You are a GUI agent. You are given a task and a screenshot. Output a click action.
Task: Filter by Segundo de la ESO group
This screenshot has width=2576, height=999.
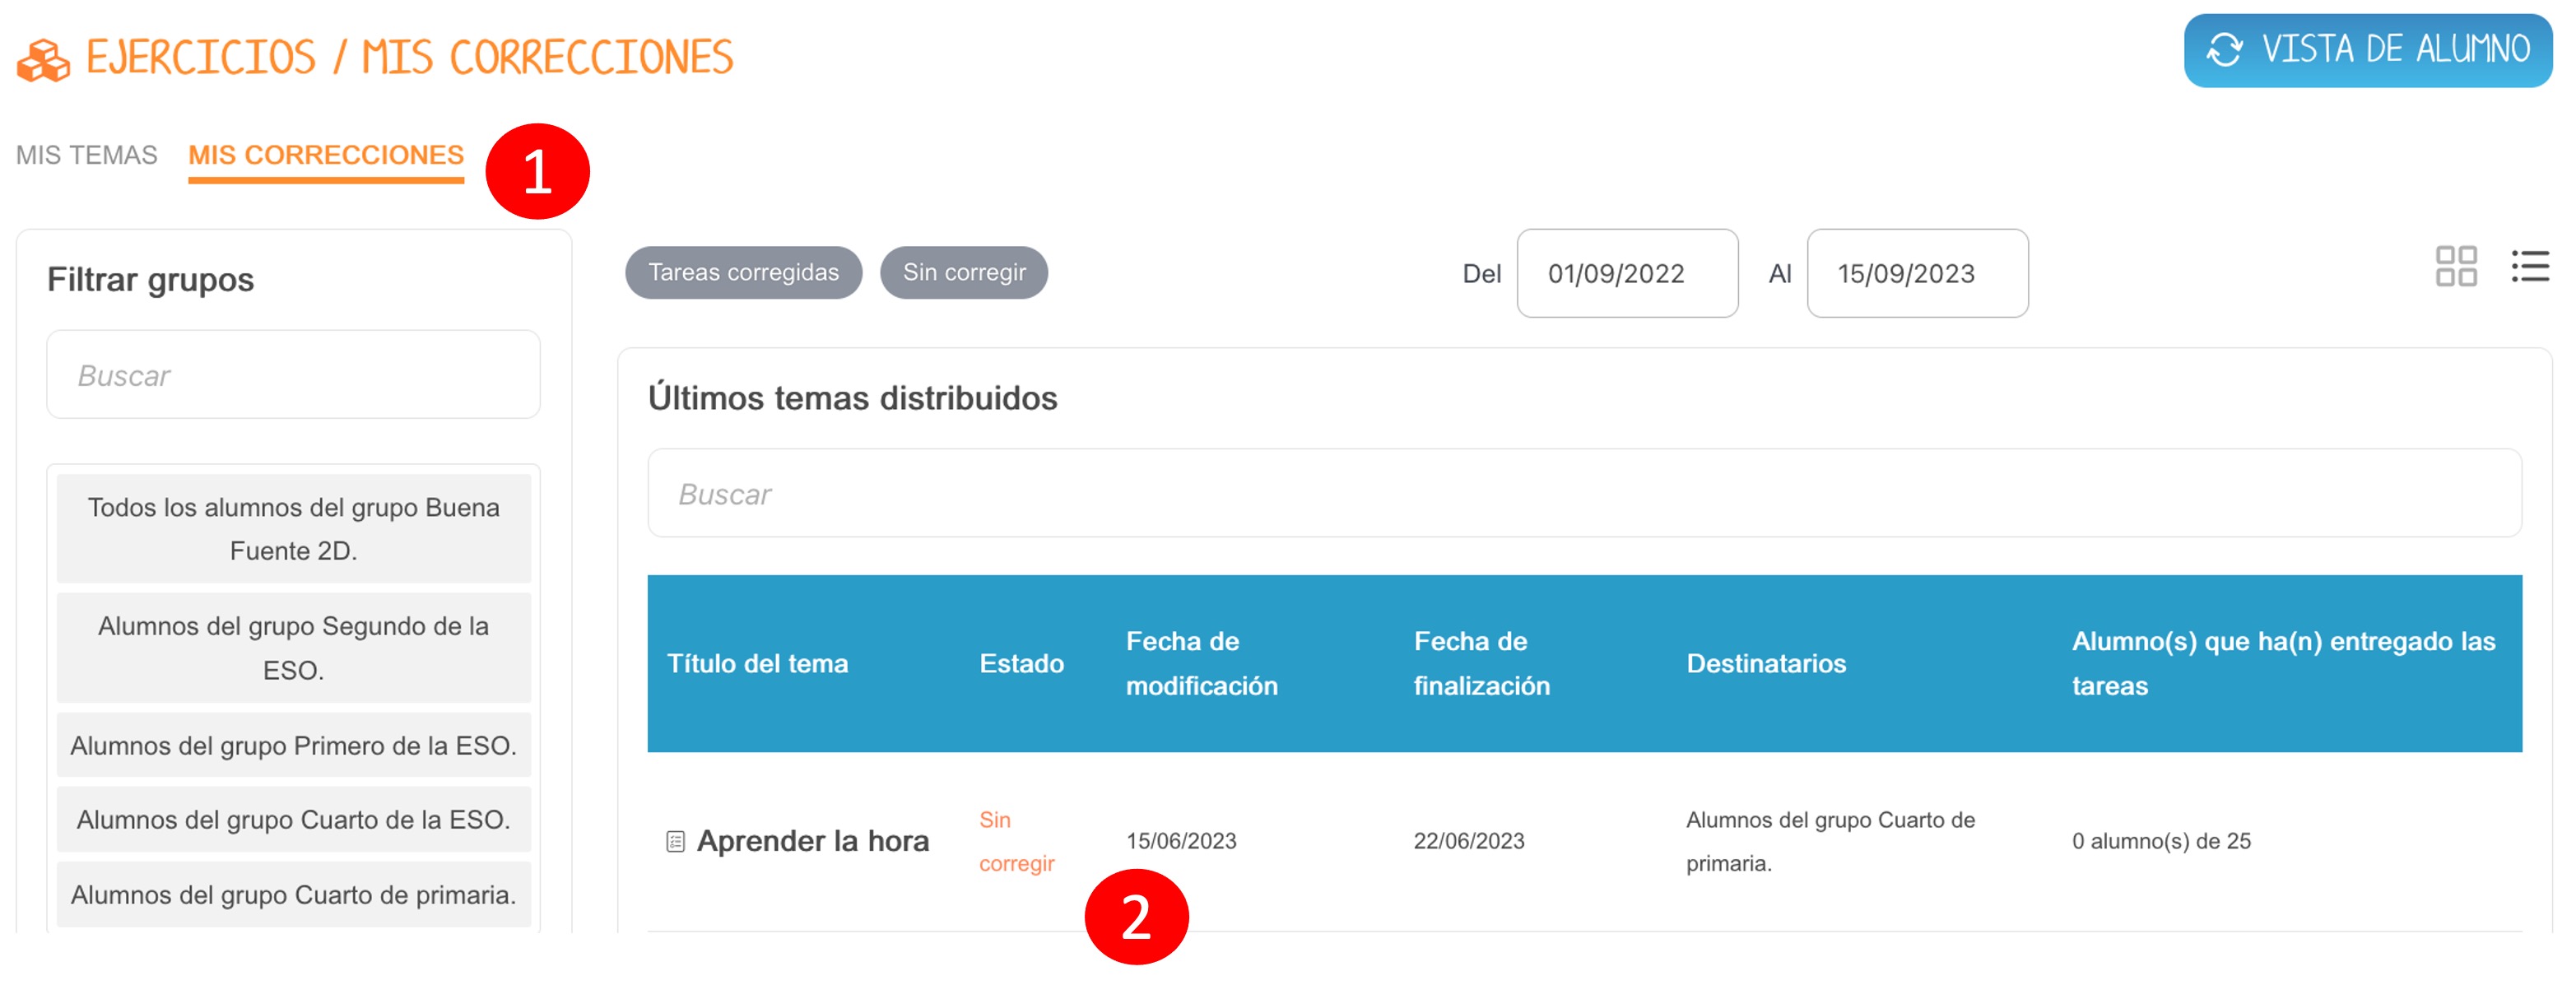point(293,647)
